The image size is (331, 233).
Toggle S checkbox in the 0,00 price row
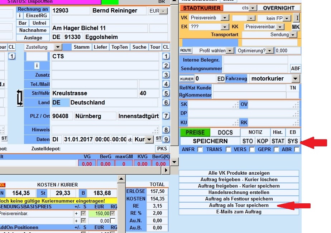(83, 221)
